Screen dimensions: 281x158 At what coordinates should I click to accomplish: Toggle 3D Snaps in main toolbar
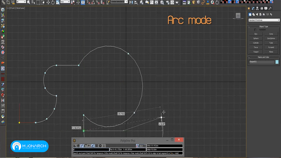tap(88, 2)
